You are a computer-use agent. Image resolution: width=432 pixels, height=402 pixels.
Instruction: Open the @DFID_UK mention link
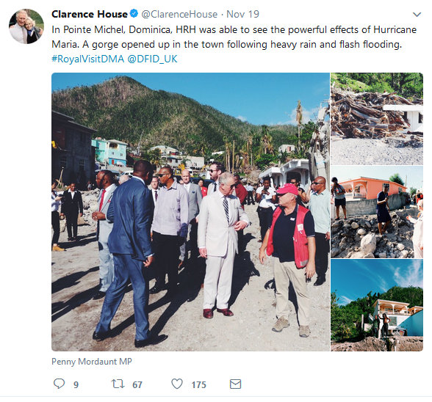152,59
